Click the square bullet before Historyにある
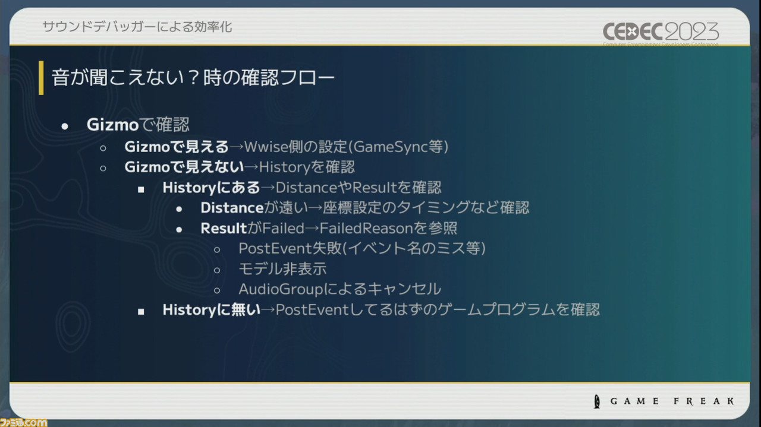 (x=140, y=188)
